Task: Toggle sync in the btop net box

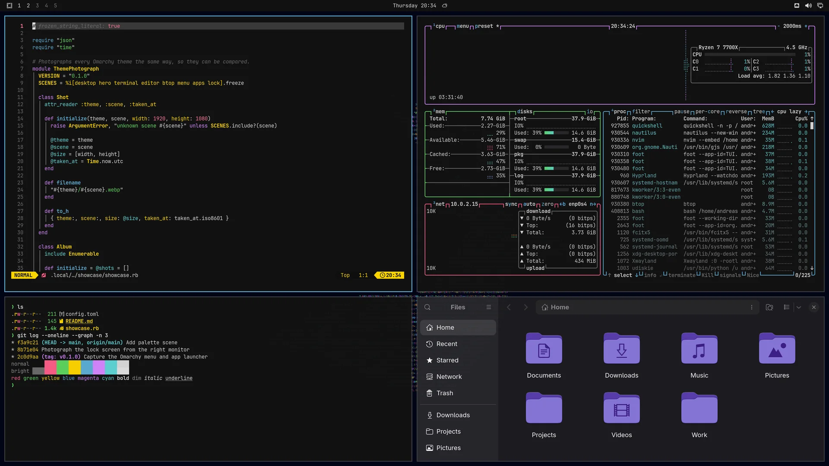Action: coord(511,205)
